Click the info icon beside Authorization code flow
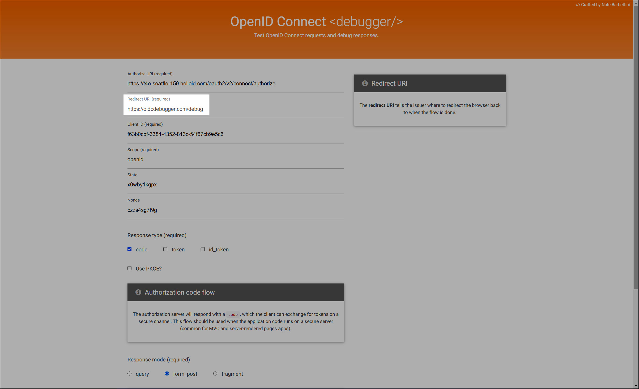This screenshot has height=389, width=639. [138, 292]
